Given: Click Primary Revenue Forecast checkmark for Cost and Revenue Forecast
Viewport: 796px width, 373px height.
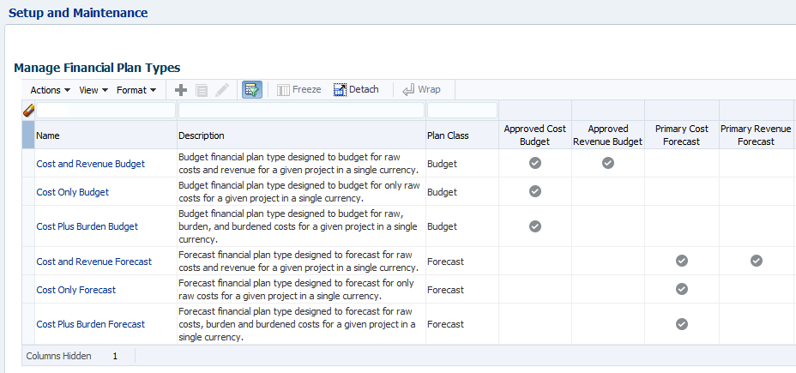Looking at the screenshot, I should click(756, 261).
